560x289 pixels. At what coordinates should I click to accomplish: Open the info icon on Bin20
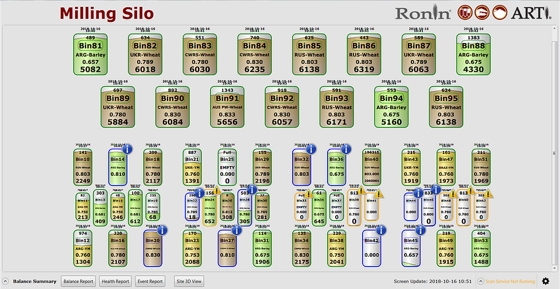(162, 230)
